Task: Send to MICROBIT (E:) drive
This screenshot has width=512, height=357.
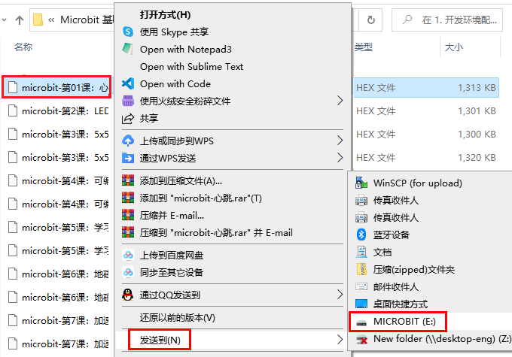Action: coord(404,322)
